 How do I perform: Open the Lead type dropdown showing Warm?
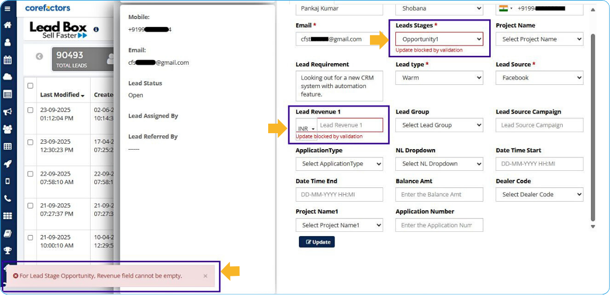click(439, 77)
